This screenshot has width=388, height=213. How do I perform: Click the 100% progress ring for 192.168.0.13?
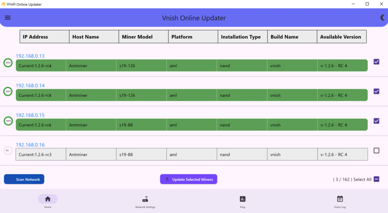point(8,63)
